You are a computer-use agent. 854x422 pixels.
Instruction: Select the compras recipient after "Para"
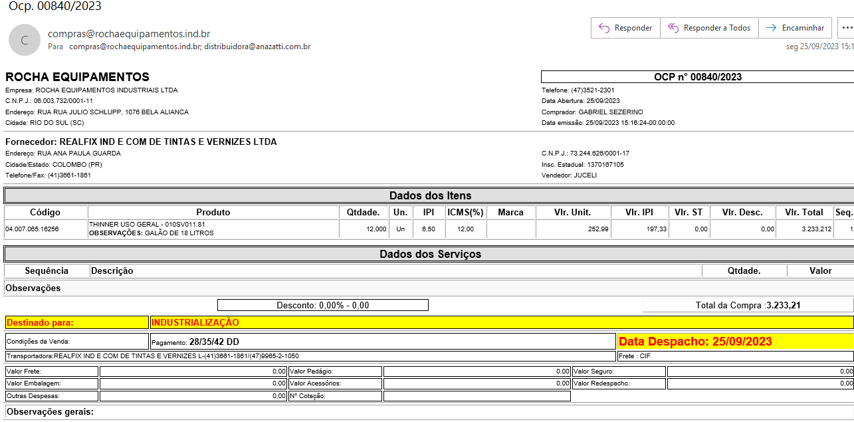click(x=134, y=47)
